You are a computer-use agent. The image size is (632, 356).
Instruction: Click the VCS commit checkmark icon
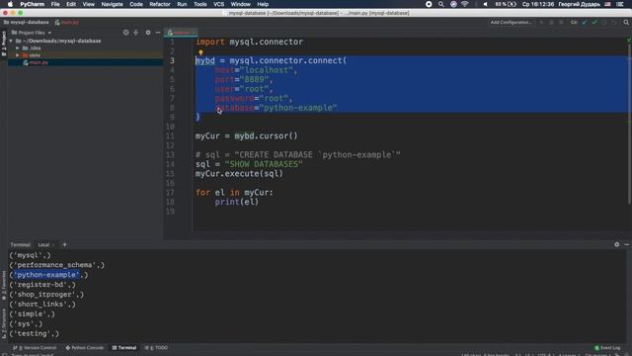(x=594, y=22)
